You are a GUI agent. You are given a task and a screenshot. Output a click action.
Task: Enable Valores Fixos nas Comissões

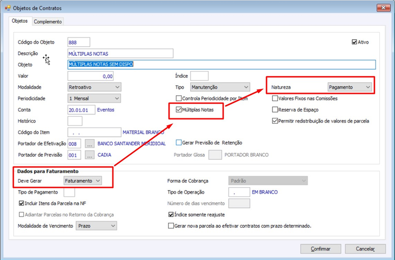(x=275, y=98)
